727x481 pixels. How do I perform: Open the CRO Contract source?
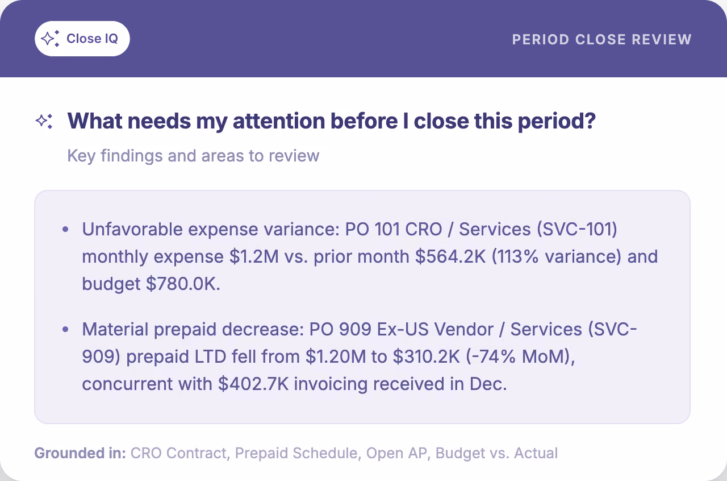pyautogui.click(x=180, y=453)
